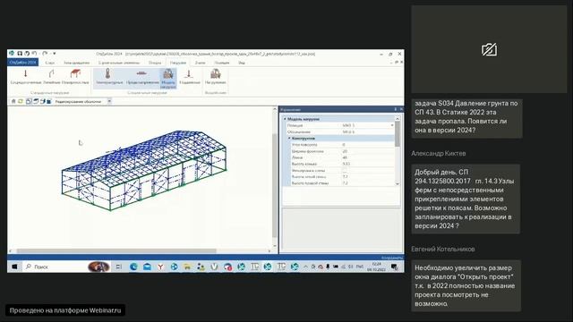The image size is (573, 322).
Task: Switch to the ribbon tab after the blue tab
Action: click(50, 63)
